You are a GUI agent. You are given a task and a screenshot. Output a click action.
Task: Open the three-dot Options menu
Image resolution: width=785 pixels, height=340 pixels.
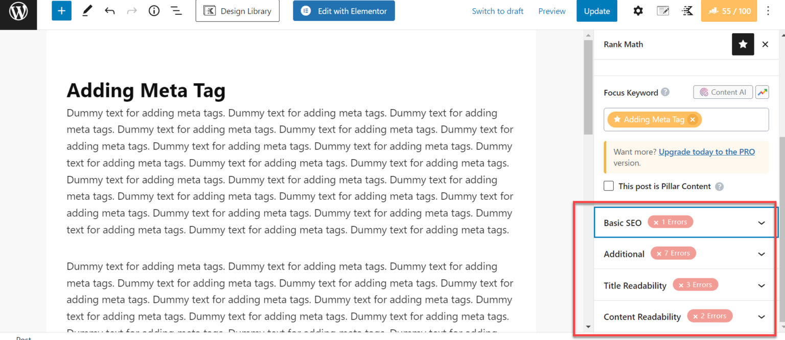point(768,10)
